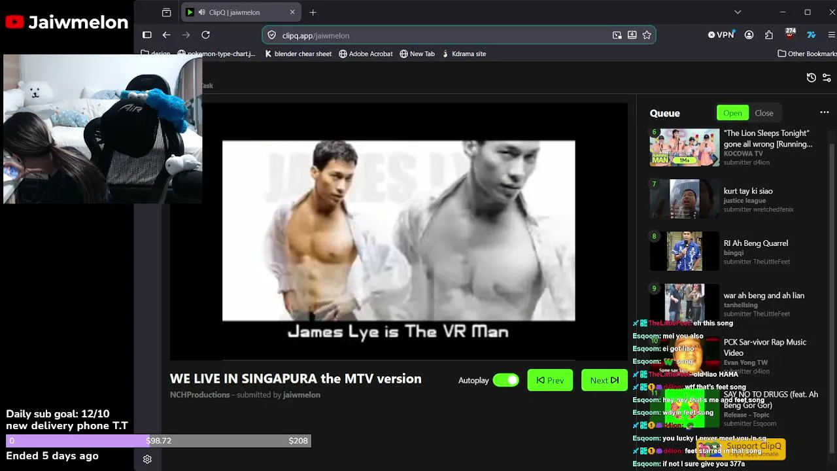Image resolution: width=837 pixels, height=471 pixels.
Task: Click the "KOCOWA TV" channel label
Action: pos(743,154)
